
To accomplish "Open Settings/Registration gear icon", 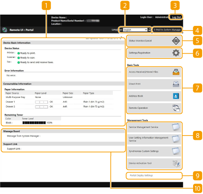I will (176, 53).
